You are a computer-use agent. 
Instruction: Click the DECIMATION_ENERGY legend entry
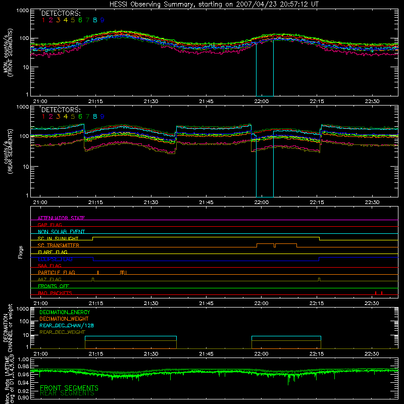[x=65, y=312]
